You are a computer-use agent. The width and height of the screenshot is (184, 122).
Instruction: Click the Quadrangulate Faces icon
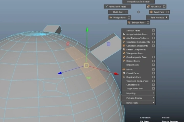[x=124, y=57]
